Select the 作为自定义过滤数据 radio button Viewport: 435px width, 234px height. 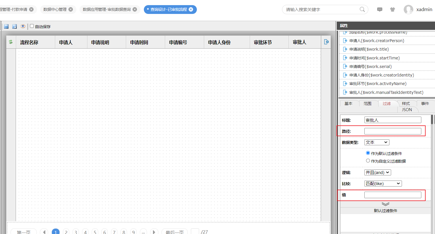(368, 161)
